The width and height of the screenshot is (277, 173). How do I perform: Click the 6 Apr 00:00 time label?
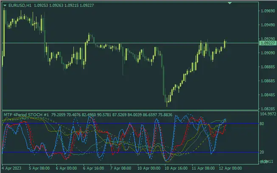click(67, 168)
